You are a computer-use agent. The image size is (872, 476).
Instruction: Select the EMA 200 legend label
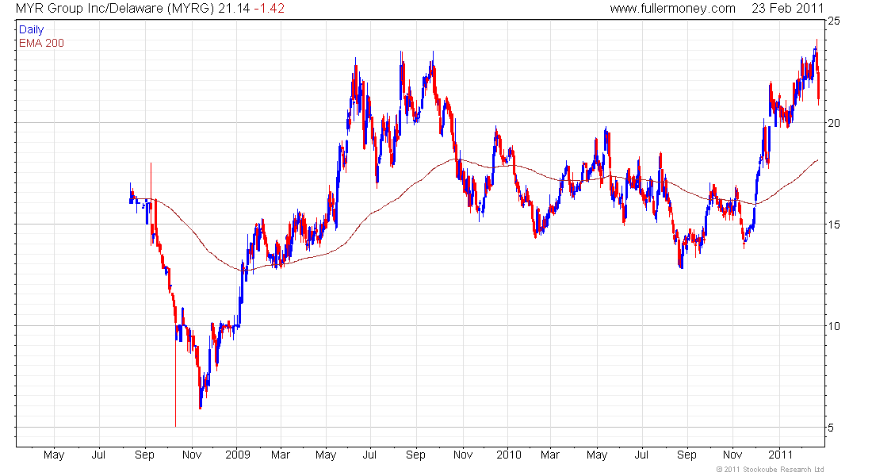pyautogui.click(x=41, y=43)
